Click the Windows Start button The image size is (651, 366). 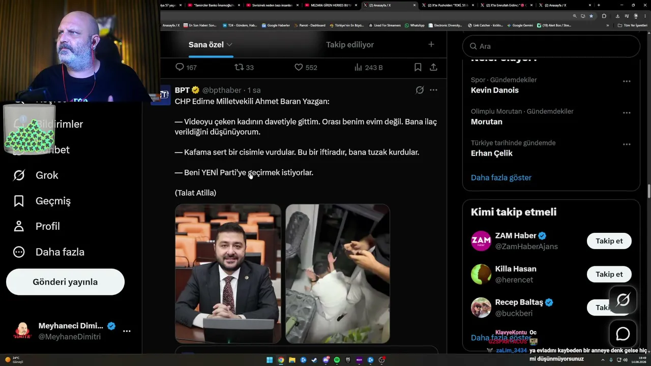[x=270, y=360]
